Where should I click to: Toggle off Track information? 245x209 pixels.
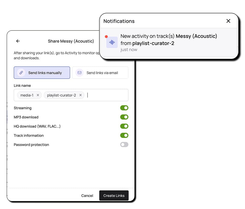[x=124, y=135]
